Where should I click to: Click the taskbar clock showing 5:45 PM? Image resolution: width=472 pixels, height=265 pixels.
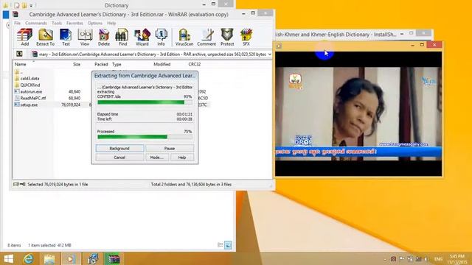(x=457, y=259)
